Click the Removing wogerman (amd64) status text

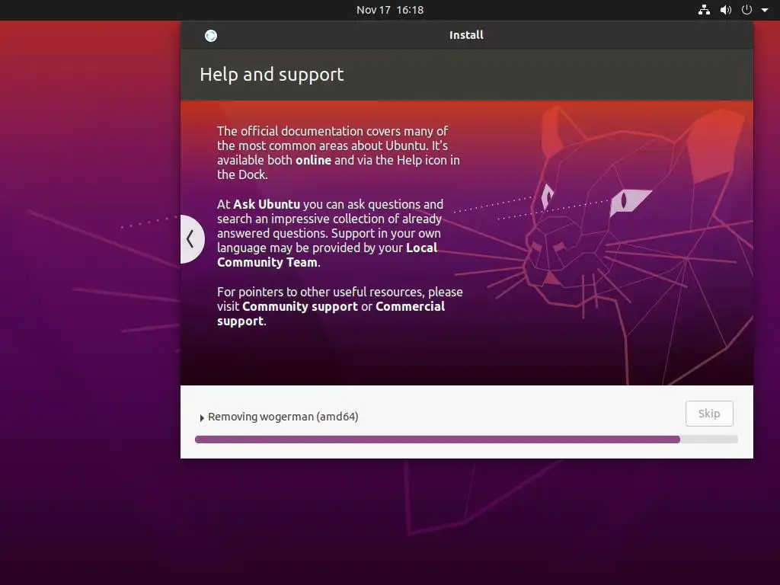[283, 417]
